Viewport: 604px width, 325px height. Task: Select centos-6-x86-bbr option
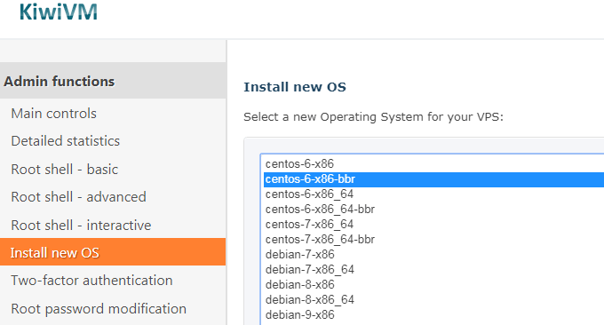coord(433,179)
